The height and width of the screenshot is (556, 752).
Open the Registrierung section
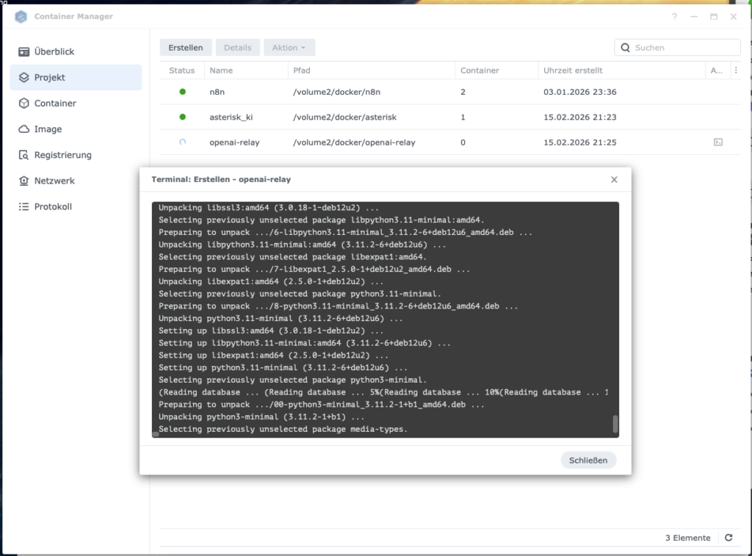[x=62, y=155]
